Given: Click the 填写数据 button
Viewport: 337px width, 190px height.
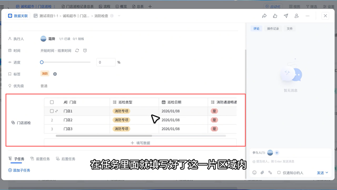Looking at the screenshot, I should tap(140, 143).
